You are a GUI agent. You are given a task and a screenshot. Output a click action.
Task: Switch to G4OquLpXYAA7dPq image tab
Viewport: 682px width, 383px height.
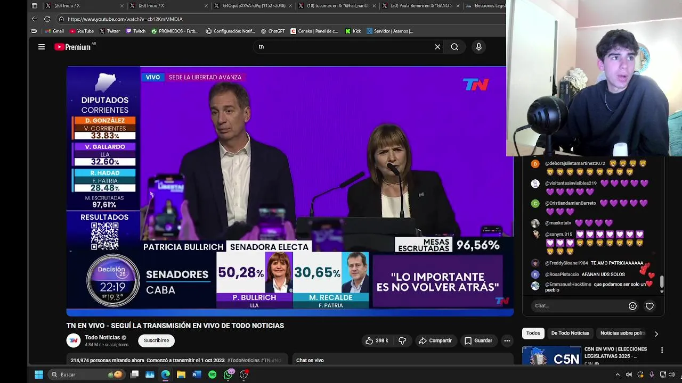click(x=253, y=6)
